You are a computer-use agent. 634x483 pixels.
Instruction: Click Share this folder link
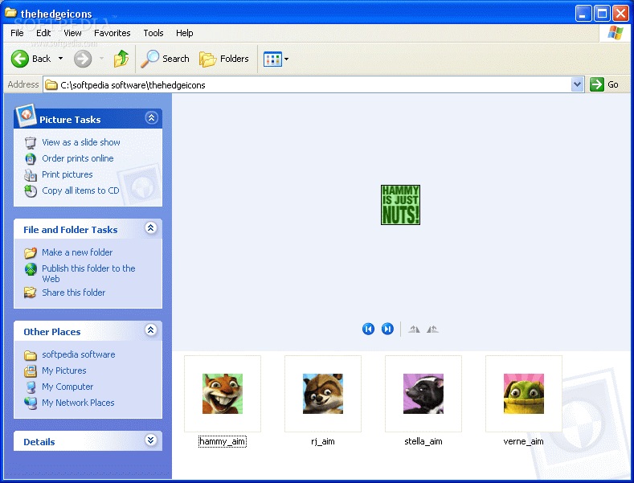(74, 293)
